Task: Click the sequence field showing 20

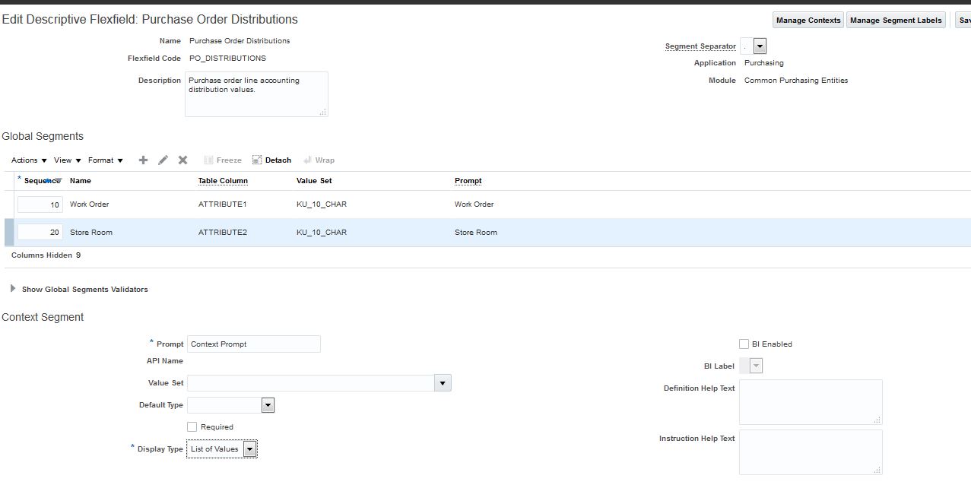Action: [x=40, y=232]
